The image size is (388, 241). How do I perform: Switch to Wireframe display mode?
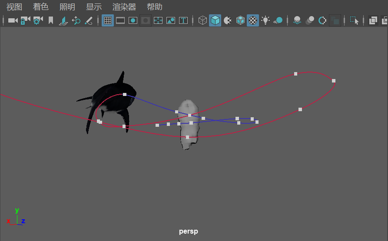202,20
